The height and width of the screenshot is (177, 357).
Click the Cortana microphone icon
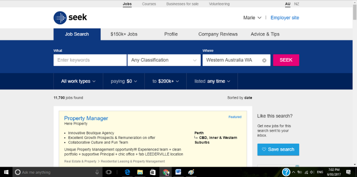97,172
